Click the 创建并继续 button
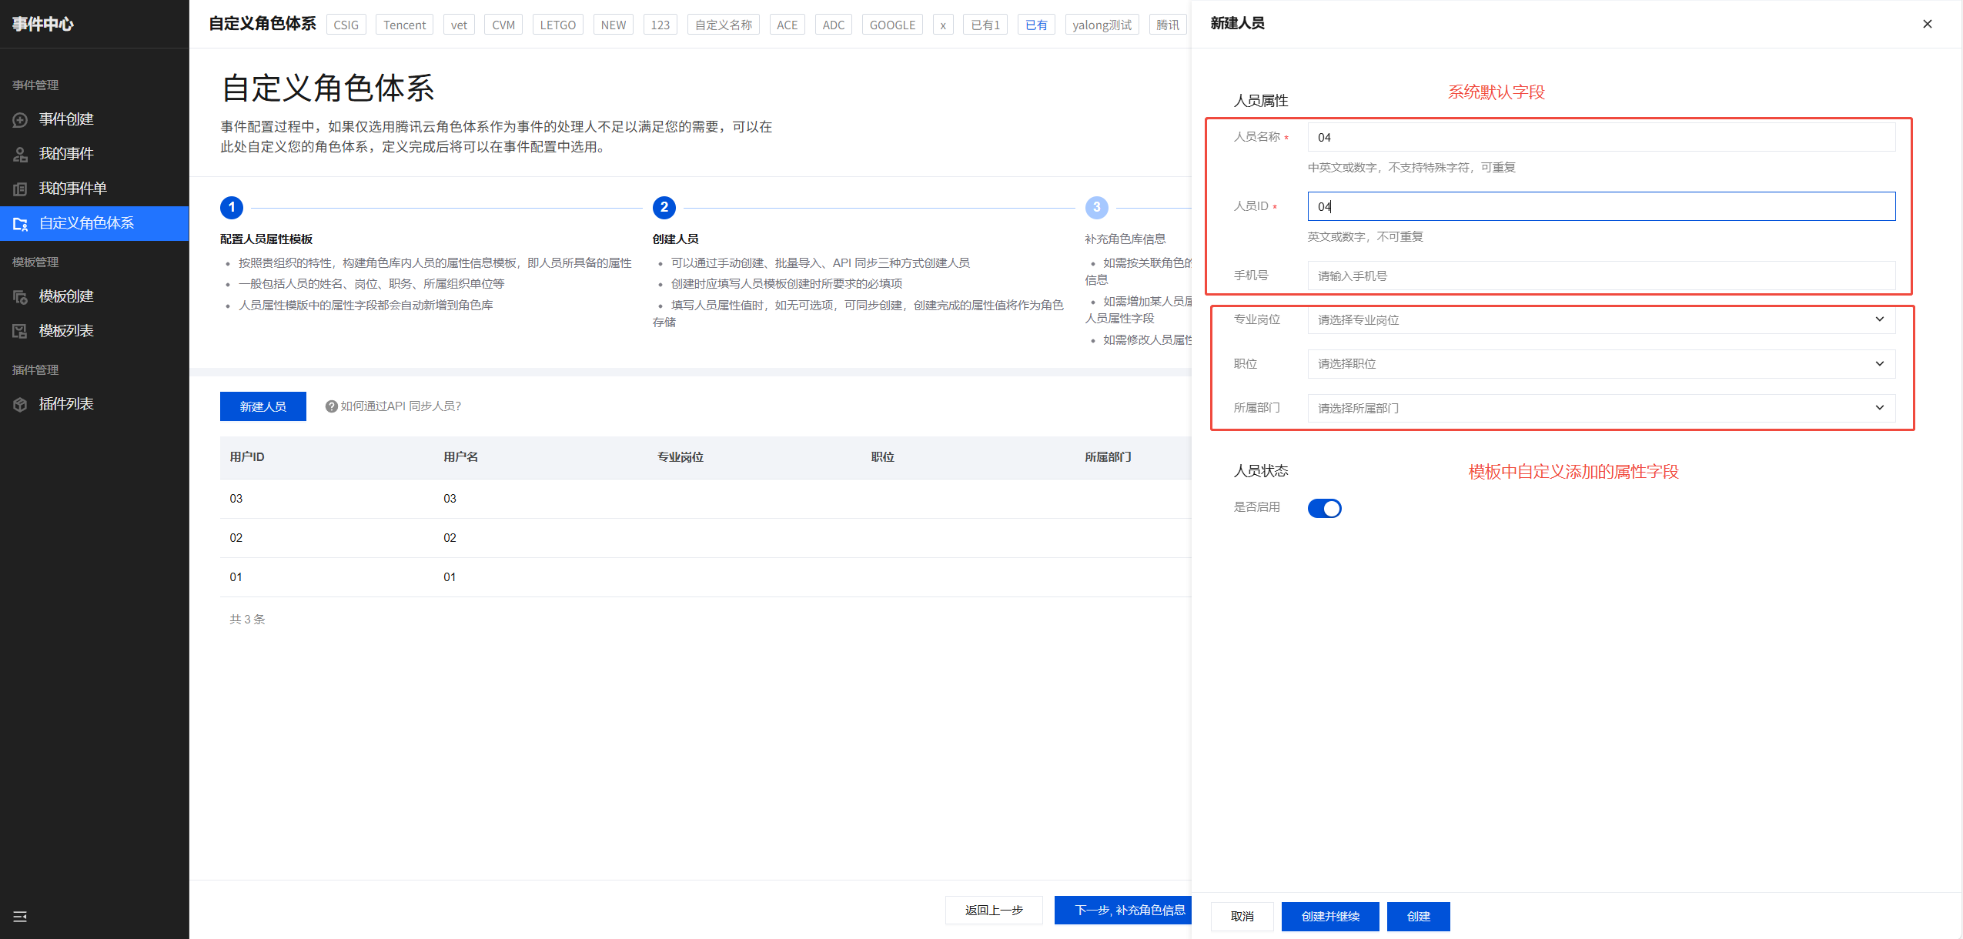The height and width of the screenshot is (939, 1963). (x=1329, y=916)
